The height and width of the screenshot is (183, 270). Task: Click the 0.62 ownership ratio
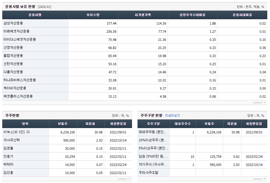[236, 157]
